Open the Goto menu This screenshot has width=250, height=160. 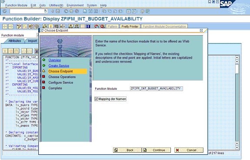[x=43, y=5]
